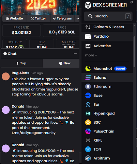Click the FDV label
This screenshot has height=164, width=137.
42,42
